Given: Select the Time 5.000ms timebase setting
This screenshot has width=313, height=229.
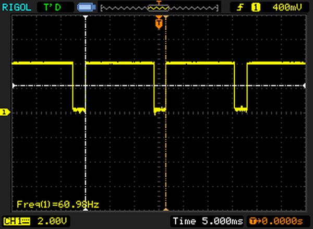Looking at the screenshot, I should click(x=207, y=221).
